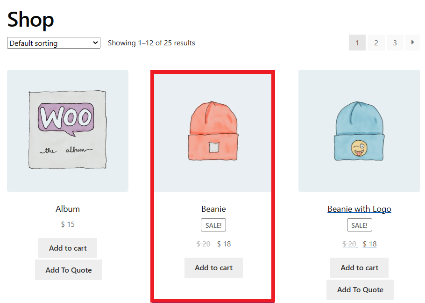Open the Beanie with Logo product link

359,209
